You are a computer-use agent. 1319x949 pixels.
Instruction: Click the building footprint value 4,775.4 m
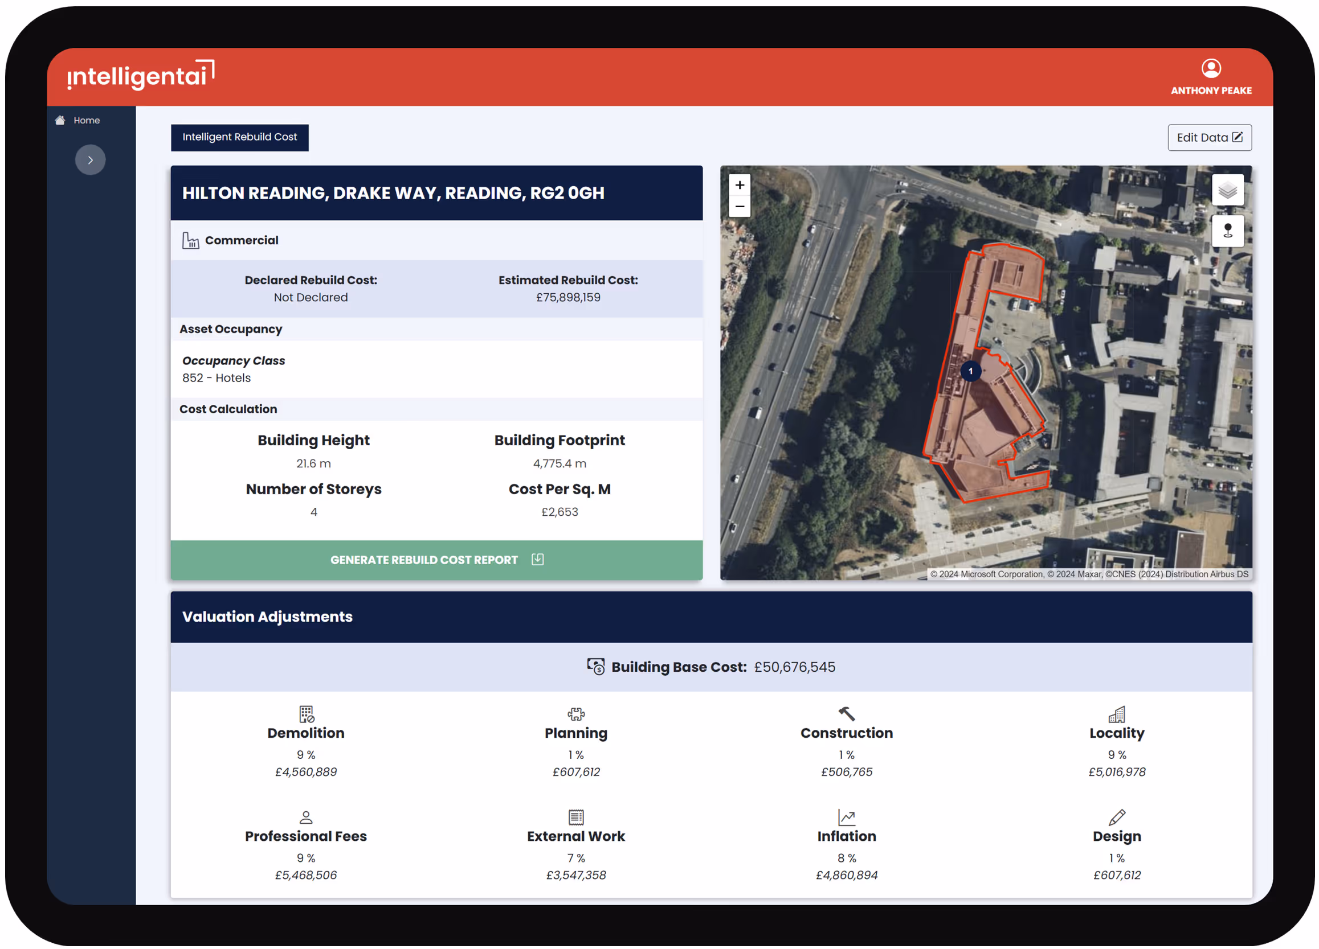pos(560,464)
